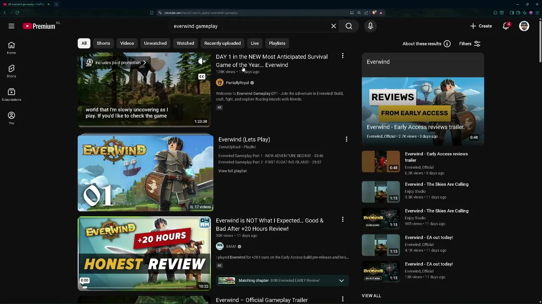Go back with browser back arrow
Viewport: 542px width, 304px height.
pyautogui.click(x=5, y=13)
